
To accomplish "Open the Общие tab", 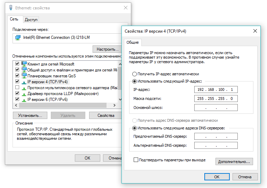I will 132,42.
